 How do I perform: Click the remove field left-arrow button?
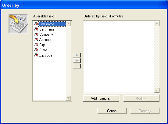[77, 66]
